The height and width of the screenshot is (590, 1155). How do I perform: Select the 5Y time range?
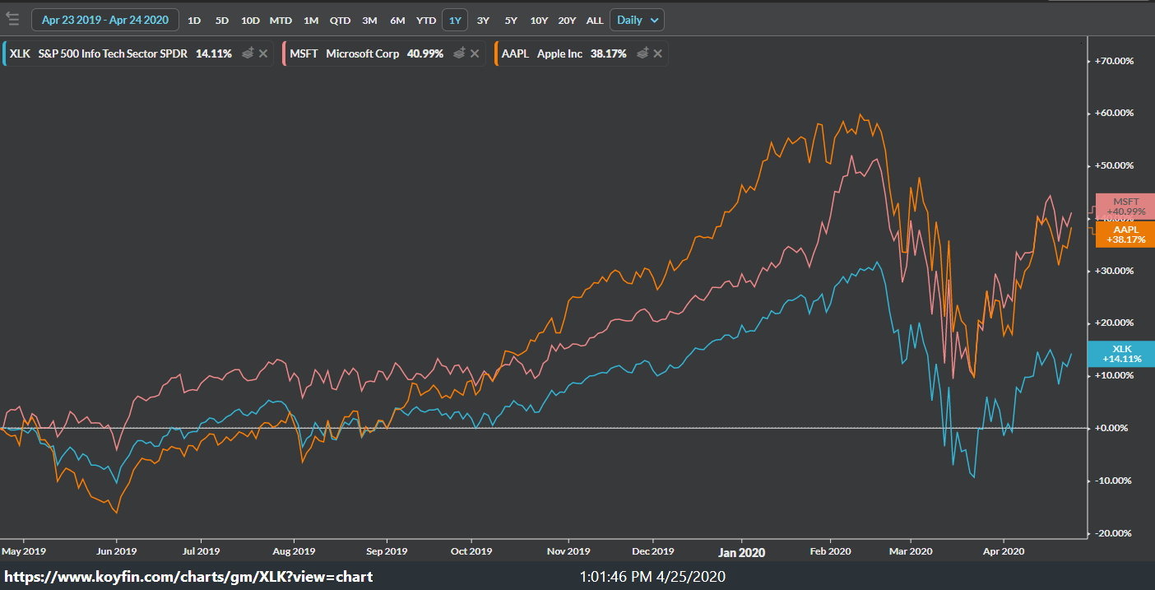pos(510,20)
